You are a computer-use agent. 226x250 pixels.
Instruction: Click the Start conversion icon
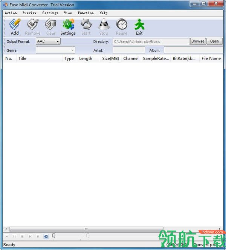(x=86, y=24)
